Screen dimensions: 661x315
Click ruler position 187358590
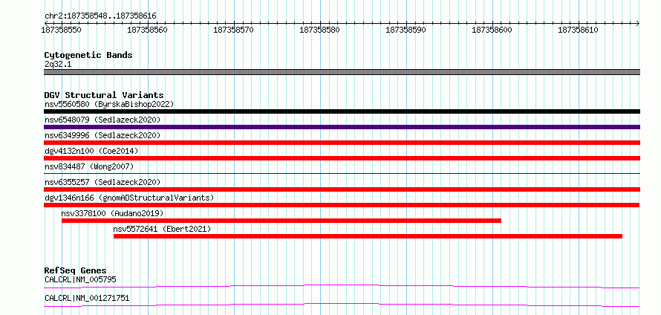coord(406,30)
